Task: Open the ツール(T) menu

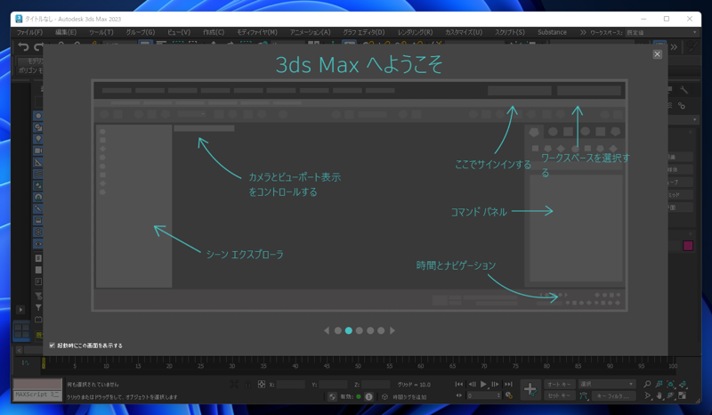Action: [101, 32]
